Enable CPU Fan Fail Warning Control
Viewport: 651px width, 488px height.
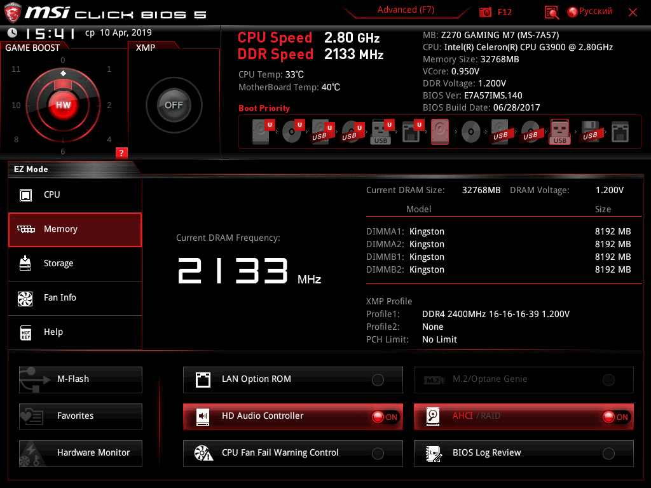tap(378, 454)
